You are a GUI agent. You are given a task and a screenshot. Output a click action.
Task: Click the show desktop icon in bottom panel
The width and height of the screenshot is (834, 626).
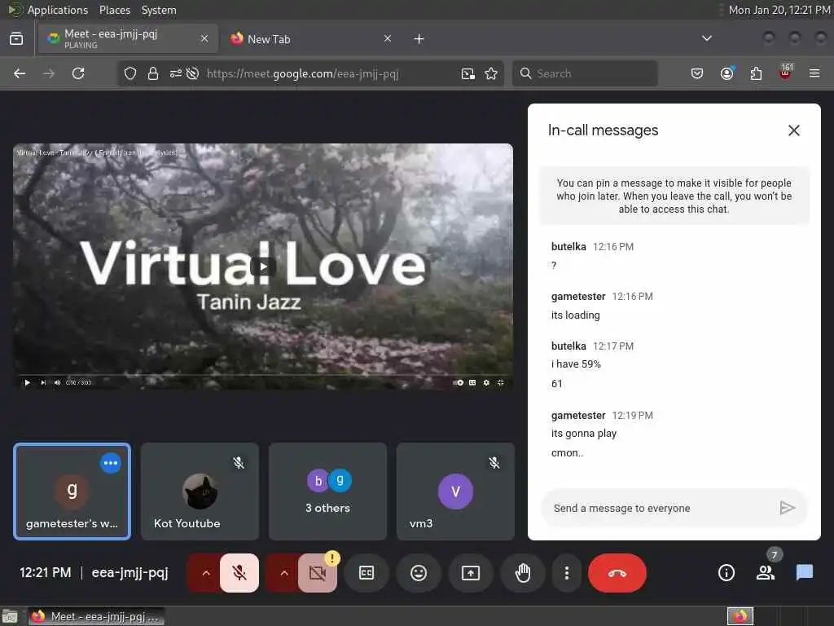point(10,616)
